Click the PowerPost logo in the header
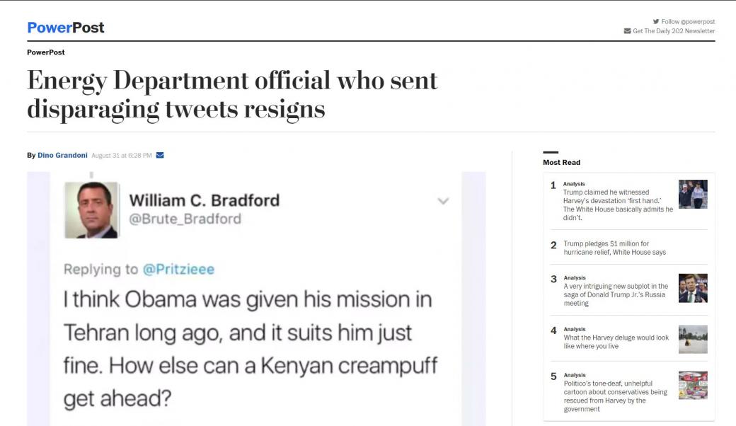This screenshot has width=736, height=426. [x=64, y=27]
